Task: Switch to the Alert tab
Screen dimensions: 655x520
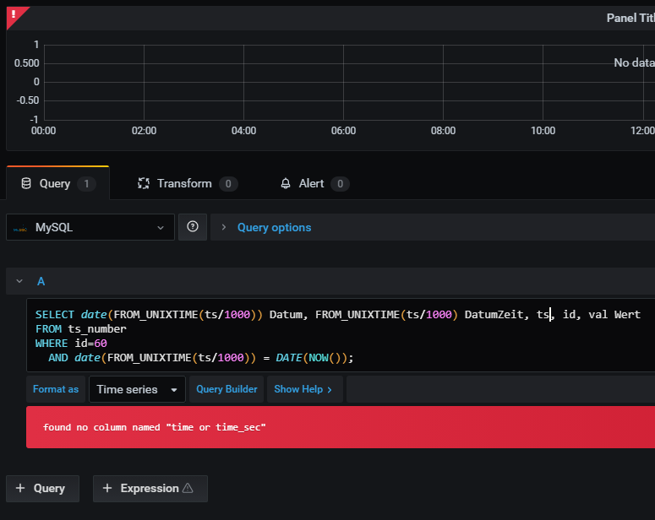Action: 311,183
